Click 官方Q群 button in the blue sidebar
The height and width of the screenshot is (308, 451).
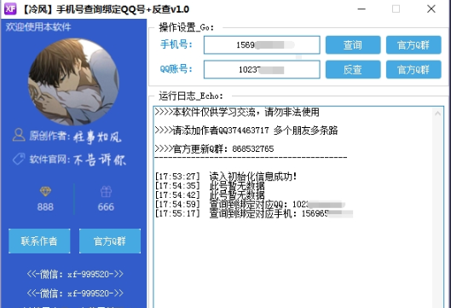tap(110, 241)
